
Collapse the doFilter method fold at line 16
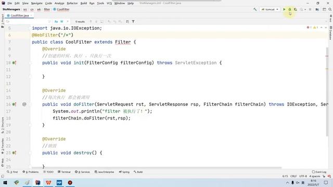pos(30,104)
